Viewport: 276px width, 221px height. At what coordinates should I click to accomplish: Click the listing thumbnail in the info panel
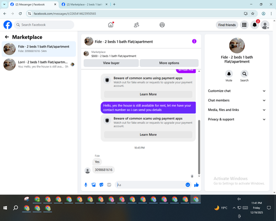coord(237,45)
